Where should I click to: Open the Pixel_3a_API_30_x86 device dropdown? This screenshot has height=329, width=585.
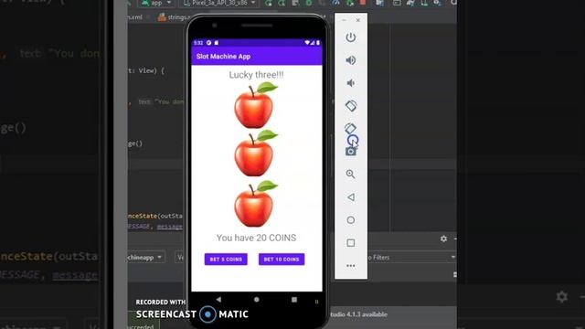point(219,3)
